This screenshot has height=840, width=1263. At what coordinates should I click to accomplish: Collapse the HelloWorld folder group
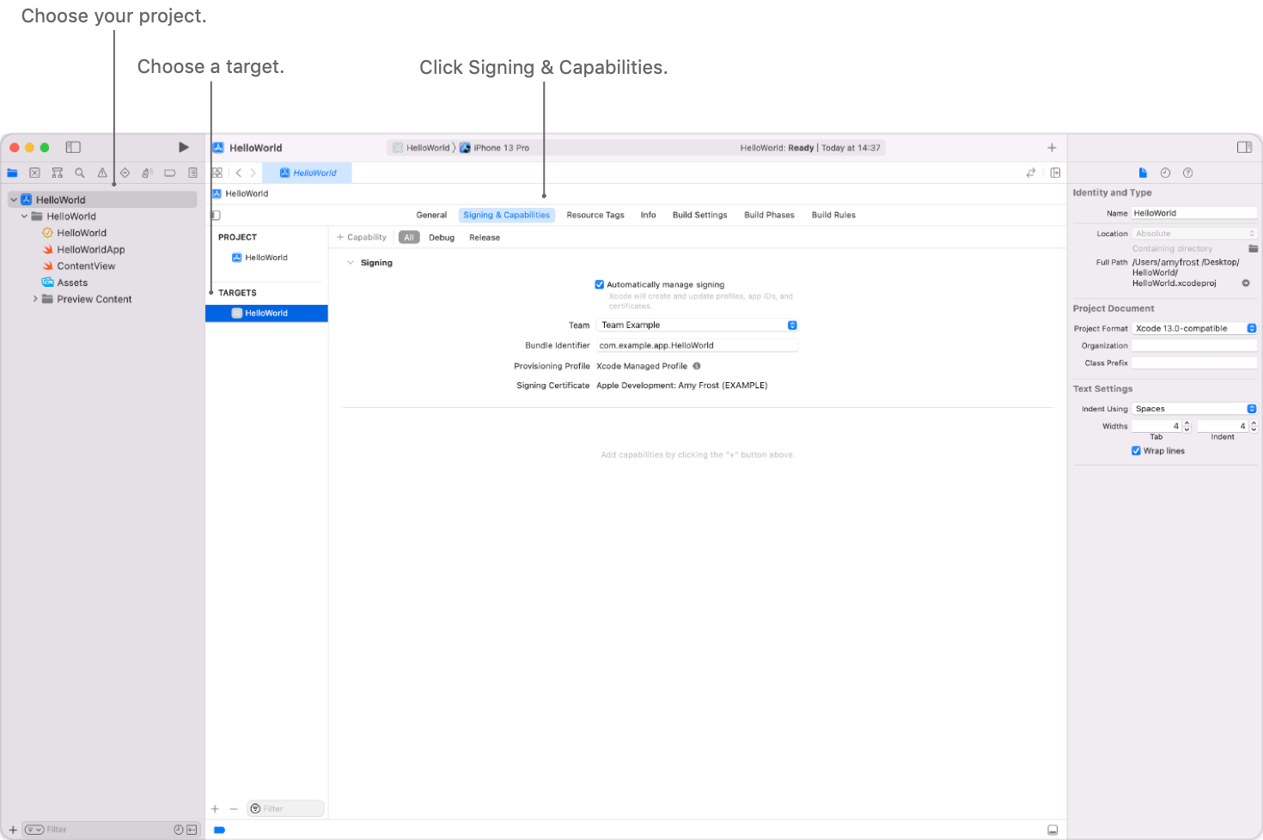[25, 216]
